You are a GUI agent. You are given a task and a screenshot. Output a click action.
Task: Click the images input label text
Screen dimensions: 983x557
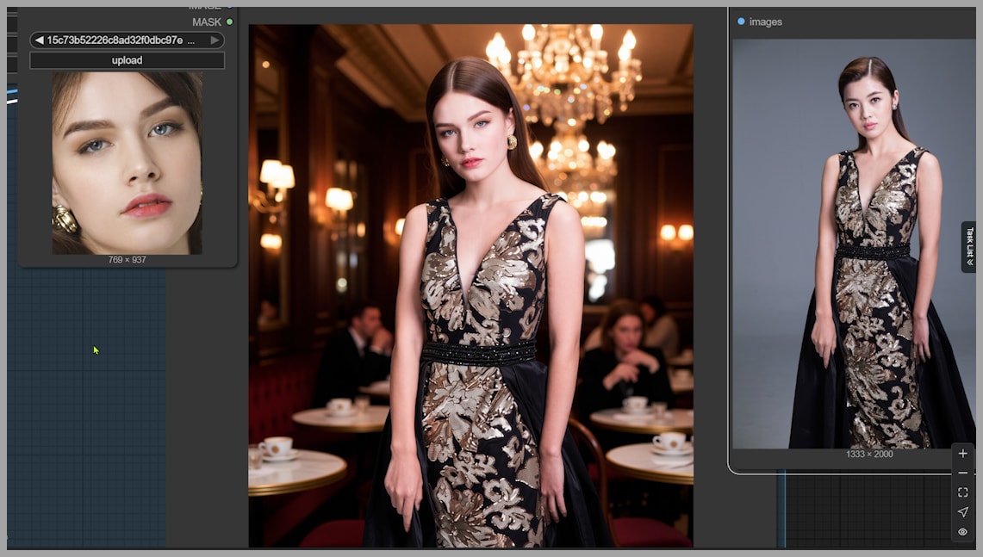(x=766, y=22)
